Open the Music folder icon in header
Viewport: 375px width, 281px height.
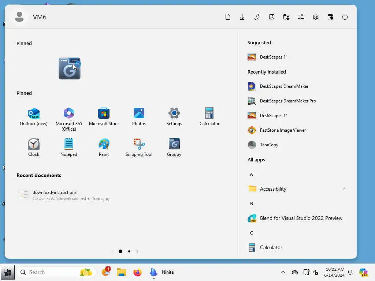257,17
